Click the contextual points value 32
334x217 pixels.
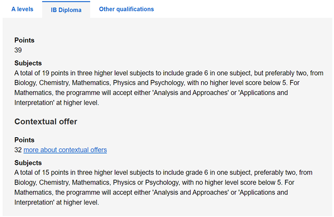pyautogui.click(x=18, y=150)
